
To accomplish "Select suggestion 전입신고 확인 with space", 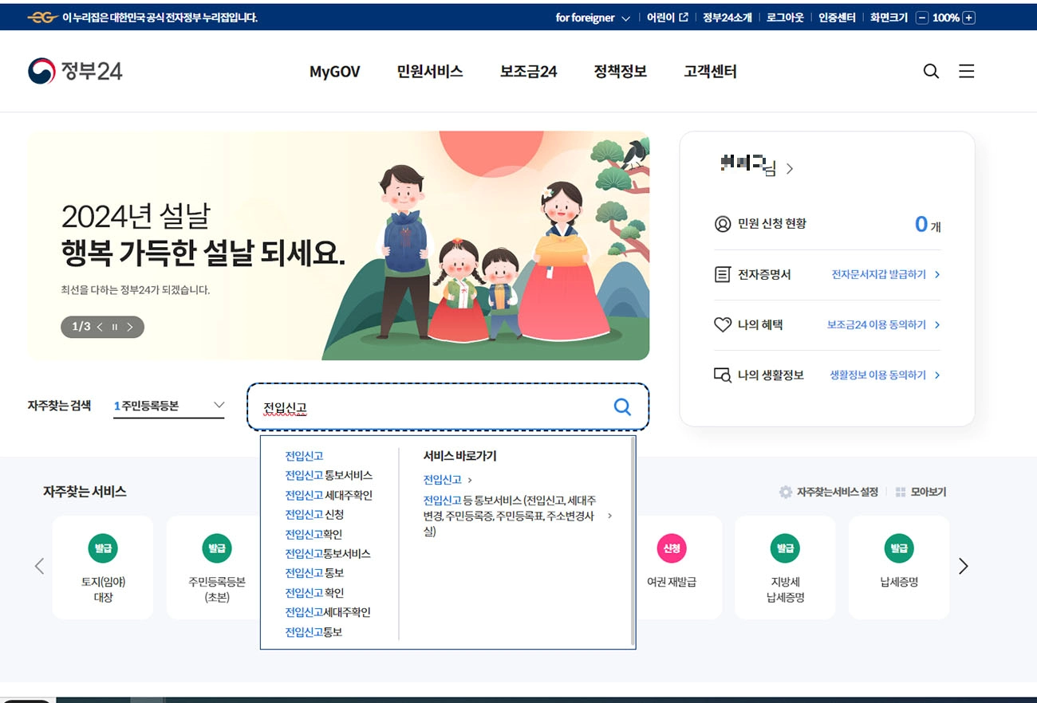I will click(x=314, y=593).
